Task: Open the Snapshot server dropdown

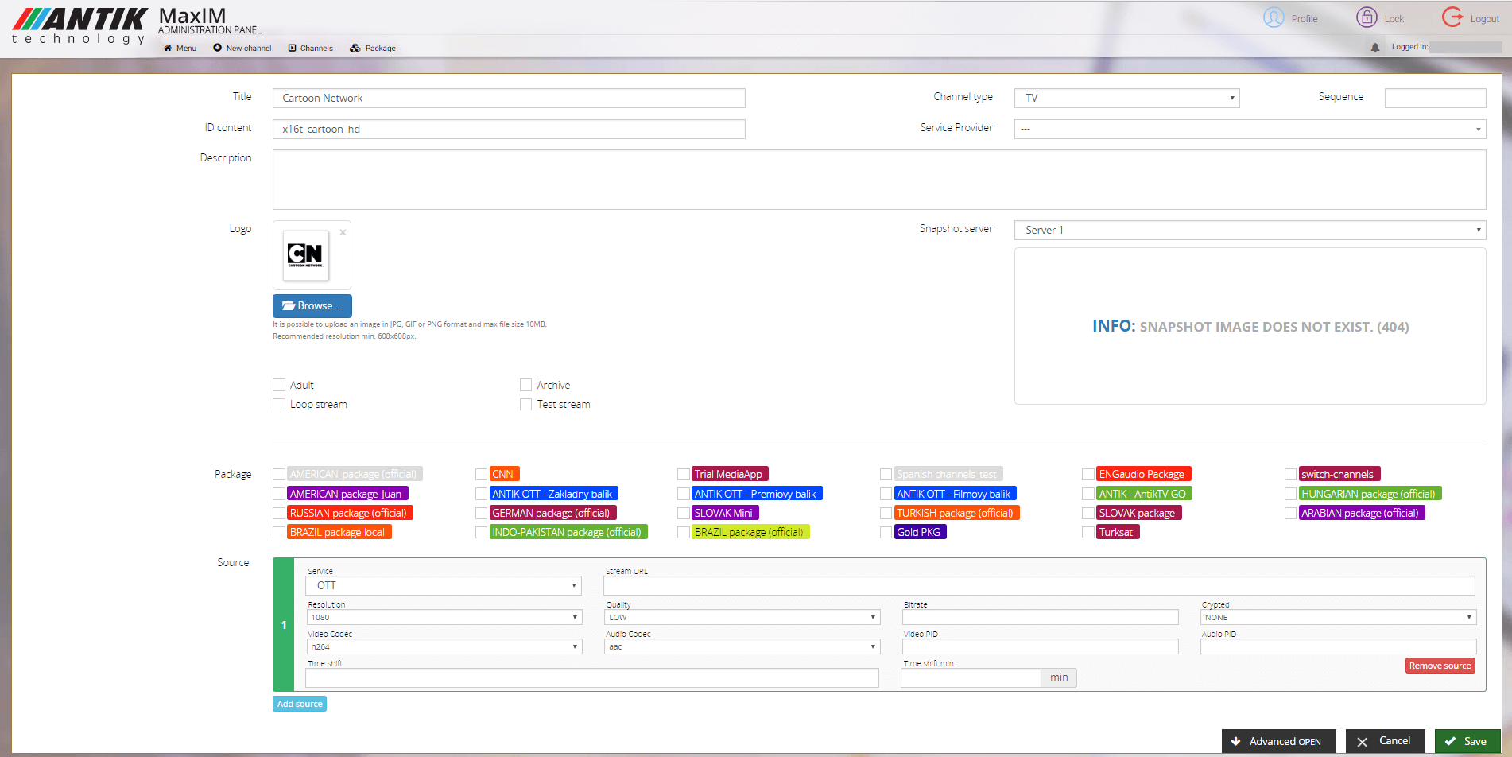Action: click(x=1250, y=230)
